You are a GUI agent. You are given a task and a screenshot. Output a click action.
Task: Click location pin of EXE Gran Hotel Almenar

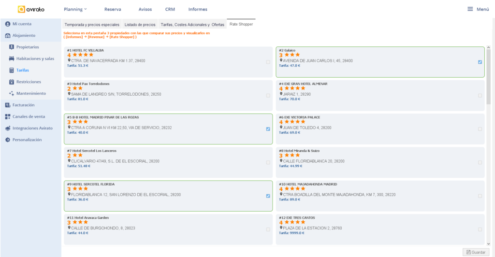(x=281, y=94)
